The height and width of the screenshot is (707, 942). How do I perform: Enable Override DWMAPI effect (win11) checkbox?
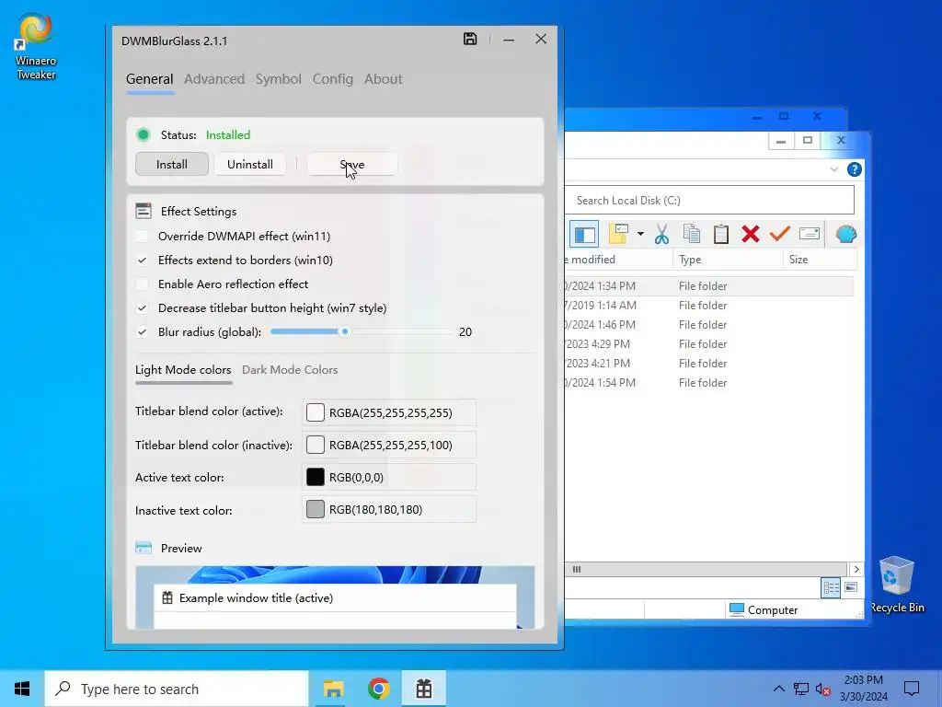click(x=143, y=237)
